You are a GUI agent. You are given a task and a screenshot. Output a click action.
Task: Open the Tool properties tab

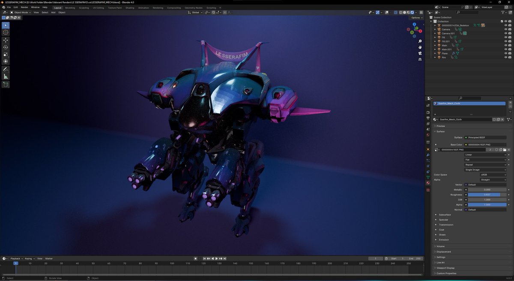(428, 105)
